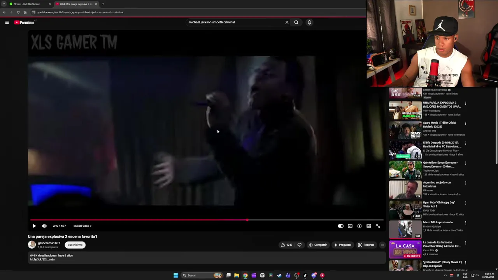Screen dimensions: 498x280
Task: Subscribe to gatocrema1407 via Suscribirme
Action: click(x=75, y=245)
